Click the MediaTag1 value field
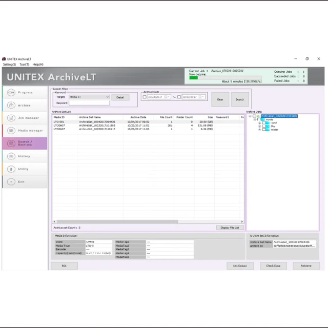 coord(170,242)
